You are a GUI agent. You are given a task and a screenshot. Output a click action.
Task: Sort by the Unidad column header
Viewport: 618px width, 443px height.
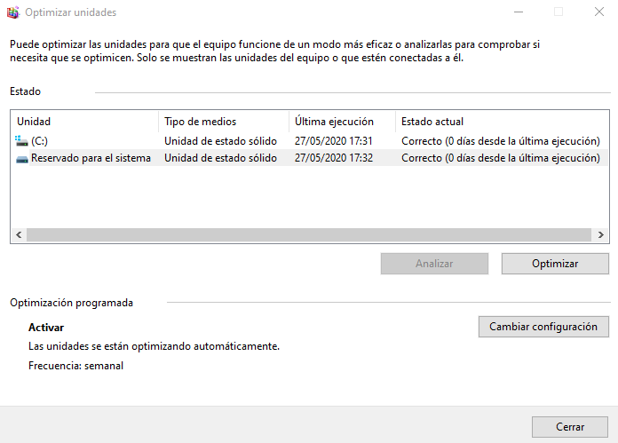[x=34, y=122]
